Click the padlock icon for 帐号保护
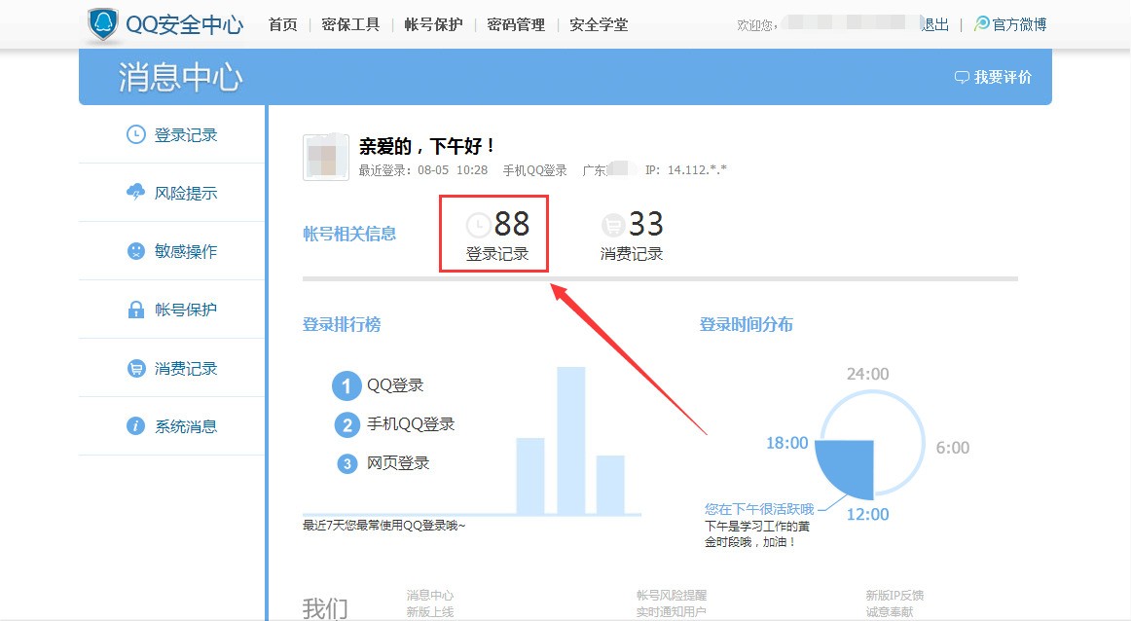 [135, 310]
